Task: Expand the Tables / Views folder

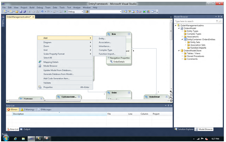Action: [x=182, y=53]
